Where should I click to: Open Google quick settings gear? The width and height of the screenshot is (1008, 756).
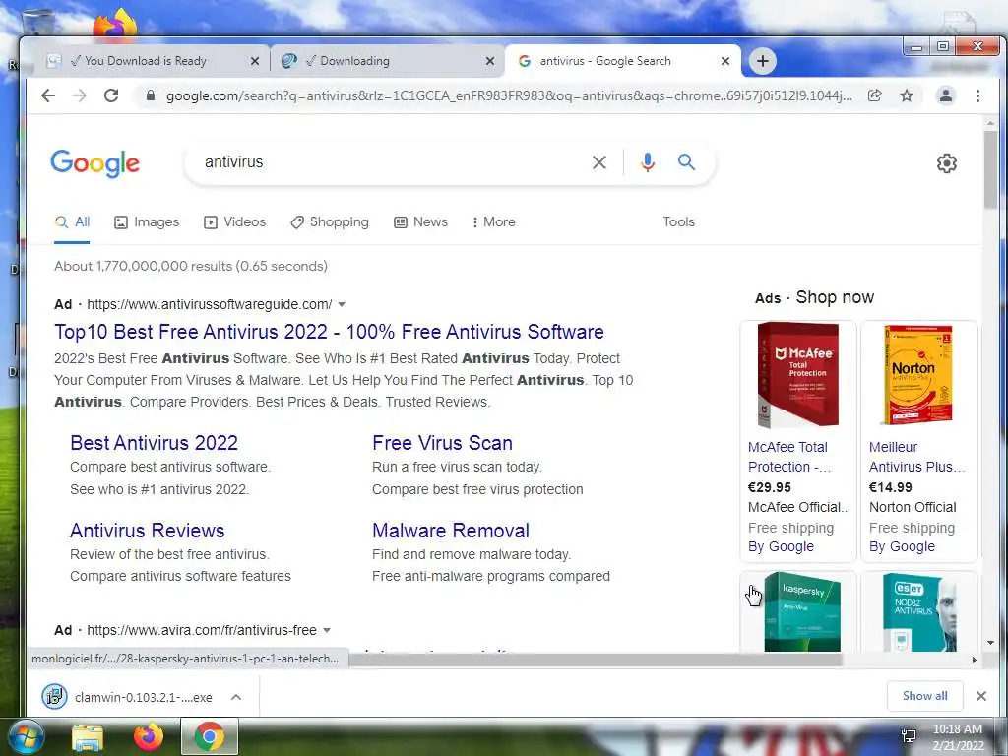click(x=946, y=163)
